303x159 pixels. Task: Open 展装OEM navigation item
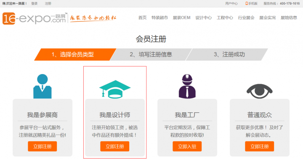pos(181,18)
